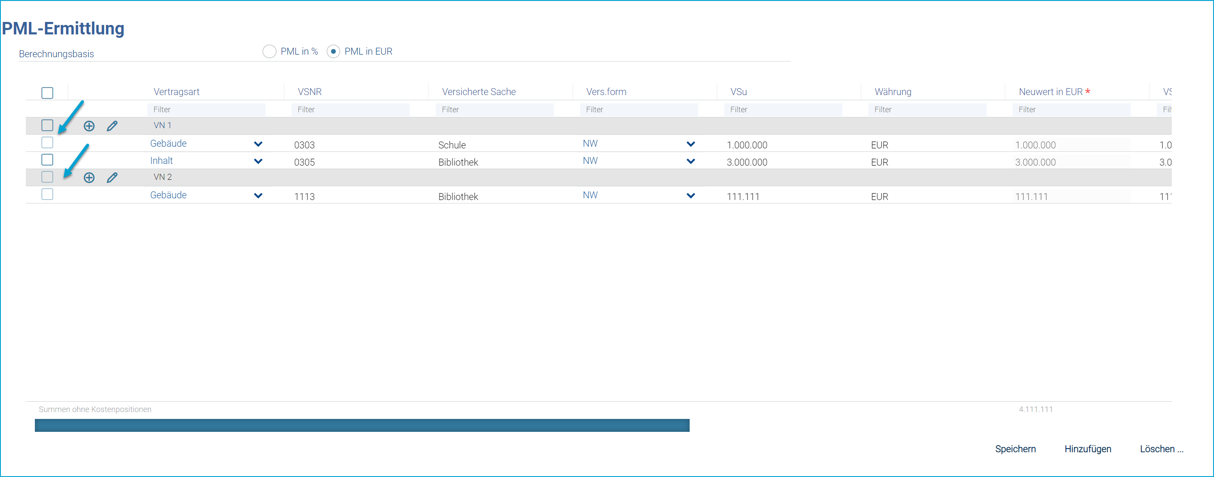Click the plus icon in VN 2 row
Image resolution: width=1214 pixels, height=477 pixels.
89,178
